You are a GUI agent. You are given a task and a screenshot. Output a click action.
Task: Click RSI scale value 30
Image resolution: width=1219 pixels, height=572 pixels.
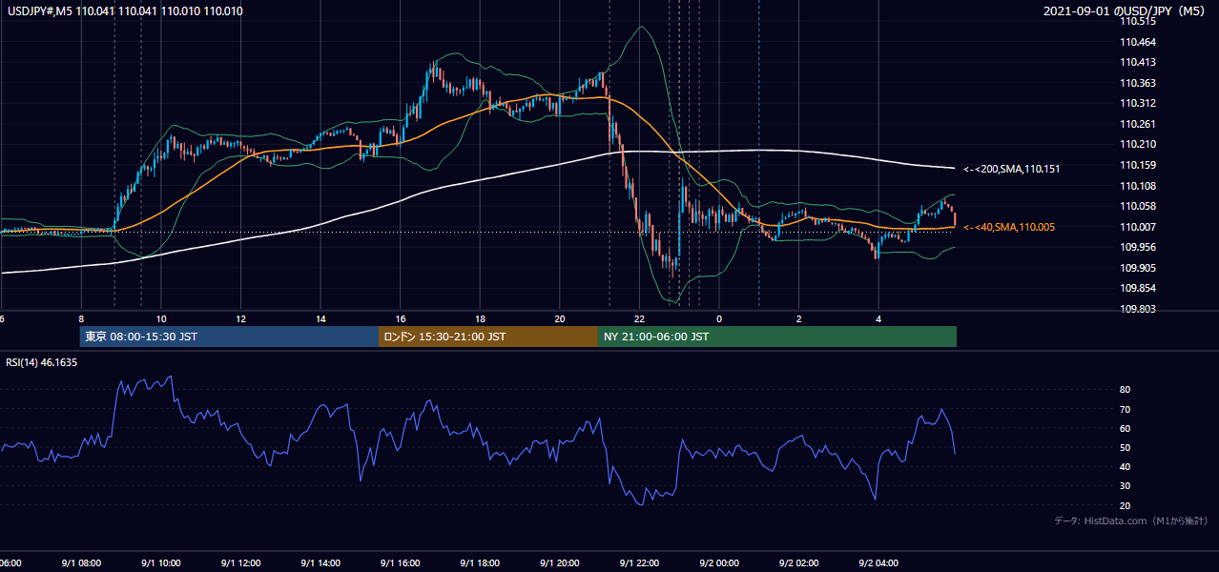[1126, 485]
